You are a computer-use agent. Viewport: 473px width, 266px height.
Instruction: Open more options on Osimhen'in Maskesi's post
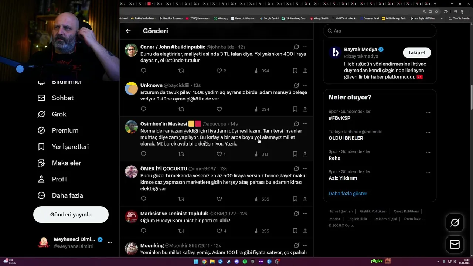pos(305,124)
